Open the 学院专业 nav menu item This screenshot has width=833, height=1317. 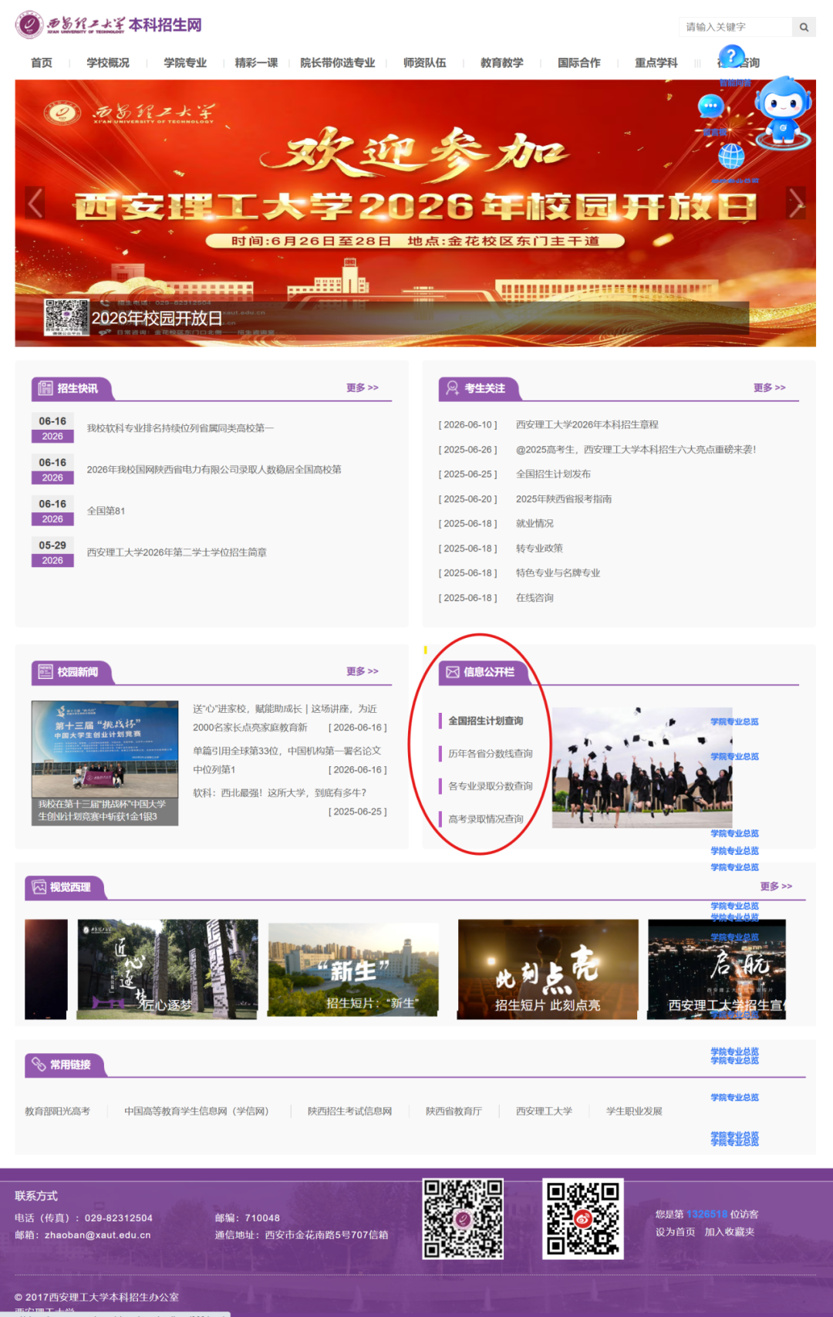(185, 62)
